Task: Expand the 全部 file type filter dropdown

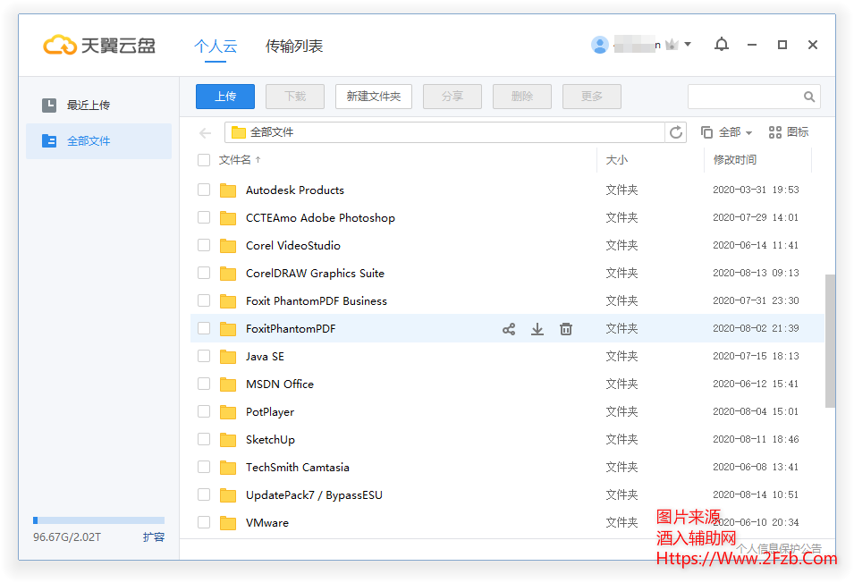Action: click(x=727, y=132)
